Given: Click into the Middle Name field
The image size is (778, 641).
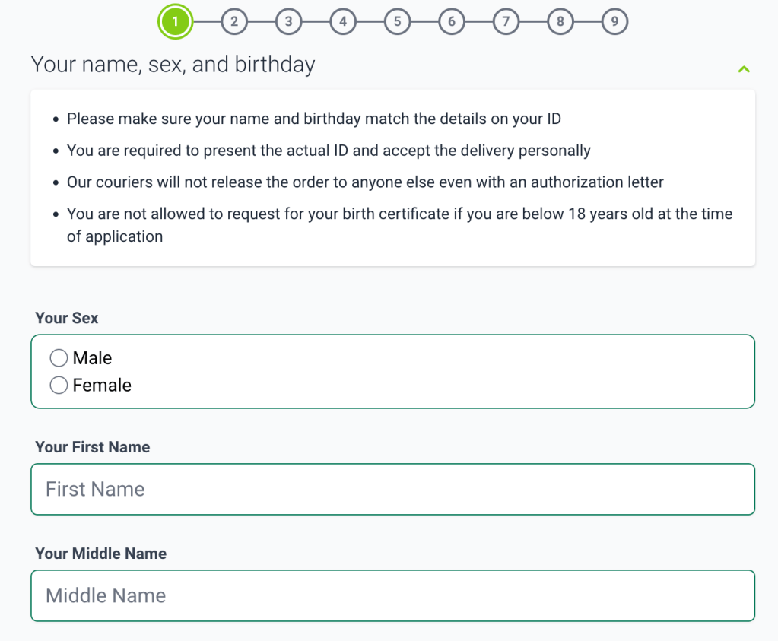Looking at the screenshot, I should point(392,595).
